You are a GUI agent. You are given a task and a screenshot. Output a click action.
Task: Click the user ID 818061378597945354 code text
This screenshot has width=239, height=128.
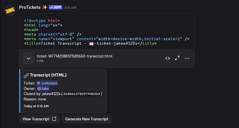[x=82, y=94]
